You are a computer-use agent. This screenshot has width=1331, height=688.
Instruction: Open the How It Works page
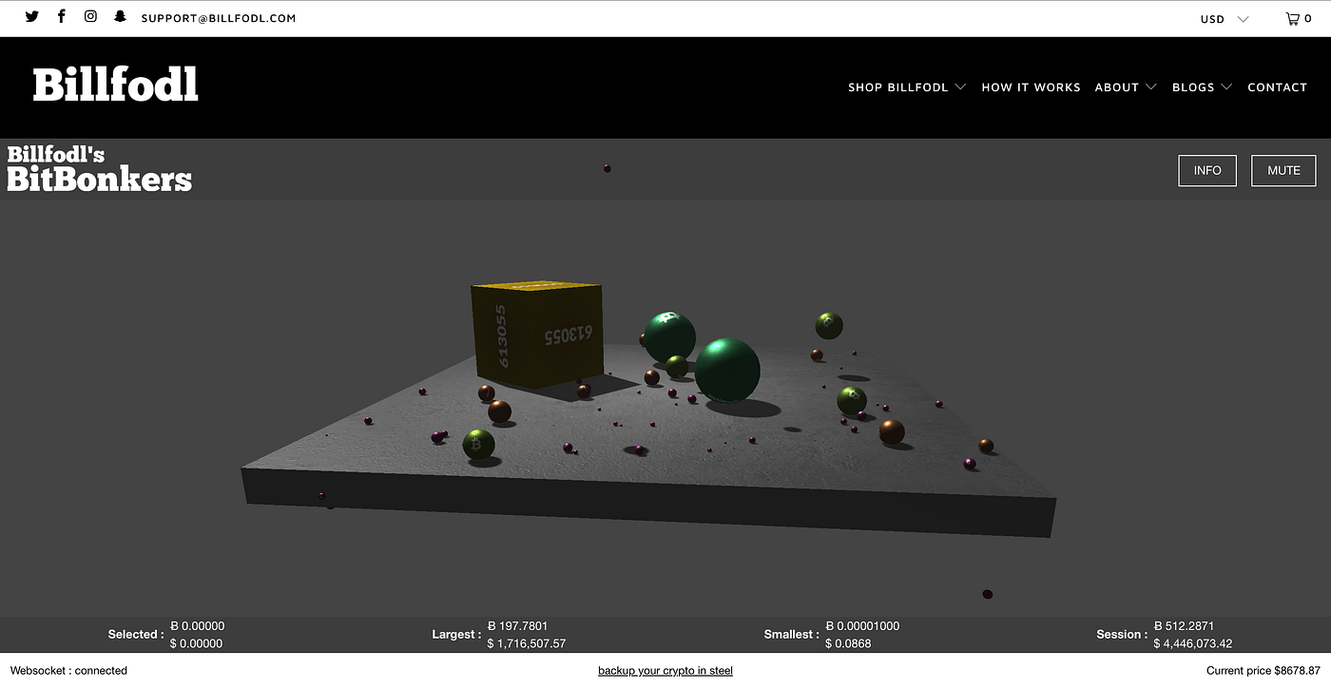click(x=1031, y=87)
